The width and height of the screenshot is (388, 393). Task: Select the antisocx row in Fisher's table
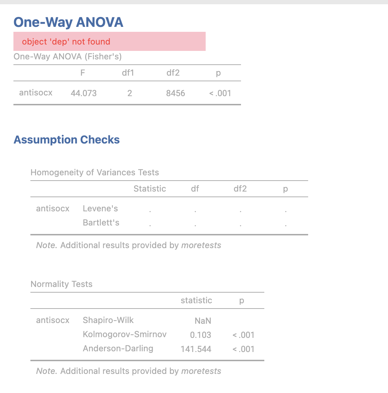(127, 93)
